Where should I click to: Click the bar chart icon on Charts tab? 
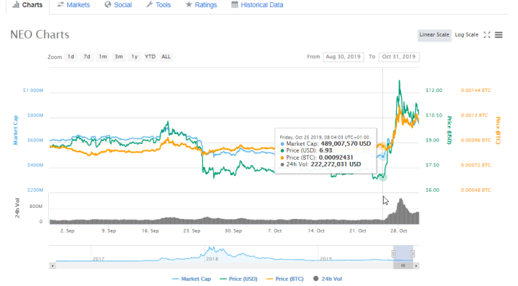16,4
